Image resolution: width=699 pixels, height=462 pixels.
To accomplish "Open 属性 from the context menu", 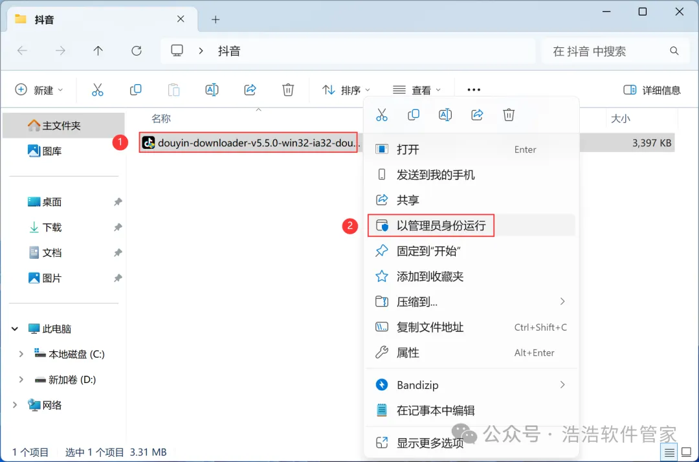I will 471,353.
